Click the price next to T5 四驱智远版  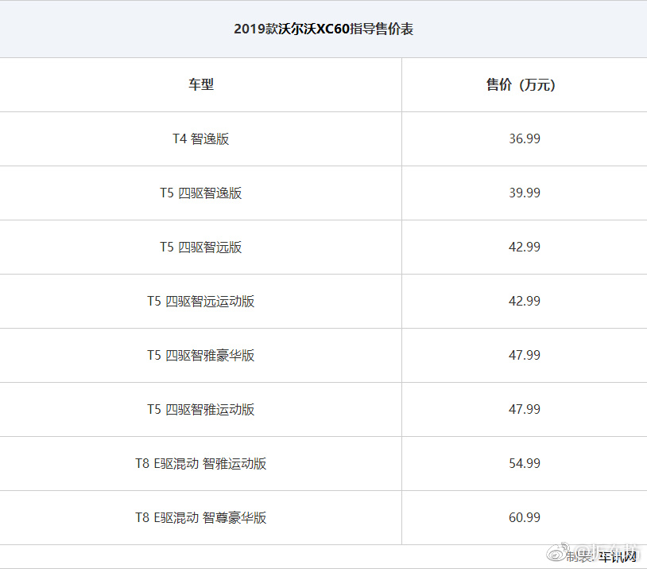coord(525,247)
